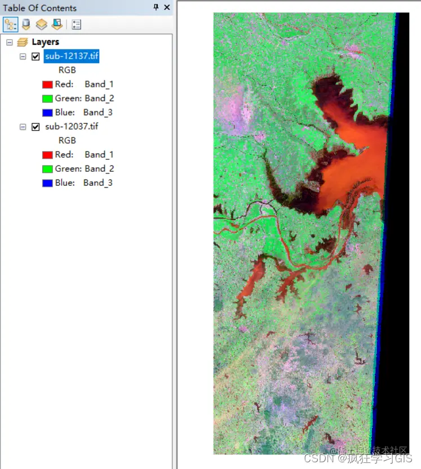
Task: Click 'Blue: Band_3' text under sub-12037.tif
Action: point(84,183)
